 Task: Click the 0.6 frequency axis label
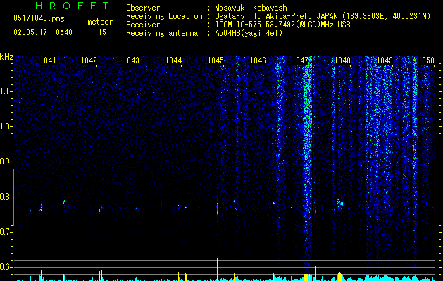click(x=6, y=267)
